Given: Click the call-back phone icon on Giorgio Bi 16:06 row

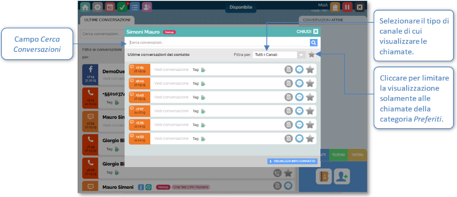Looking at the screenshot, I should (277, 173).
